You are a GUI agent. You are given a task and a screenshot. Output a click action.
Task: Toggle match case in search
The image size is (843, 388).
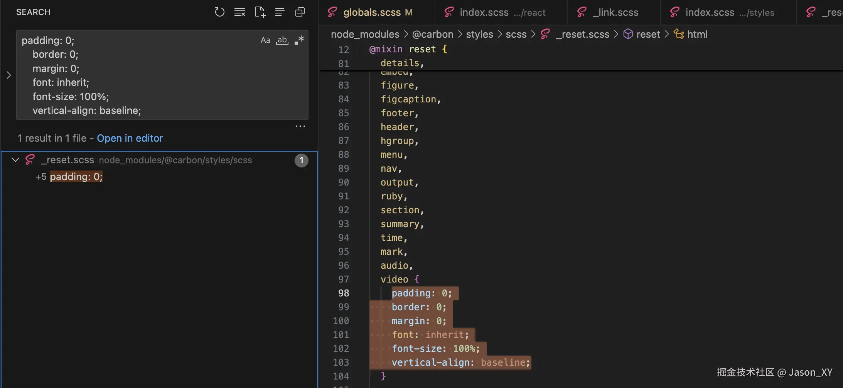point(265,40)
